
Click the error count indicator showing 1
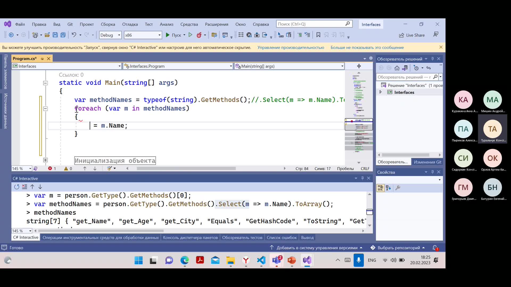click(52, 168)
